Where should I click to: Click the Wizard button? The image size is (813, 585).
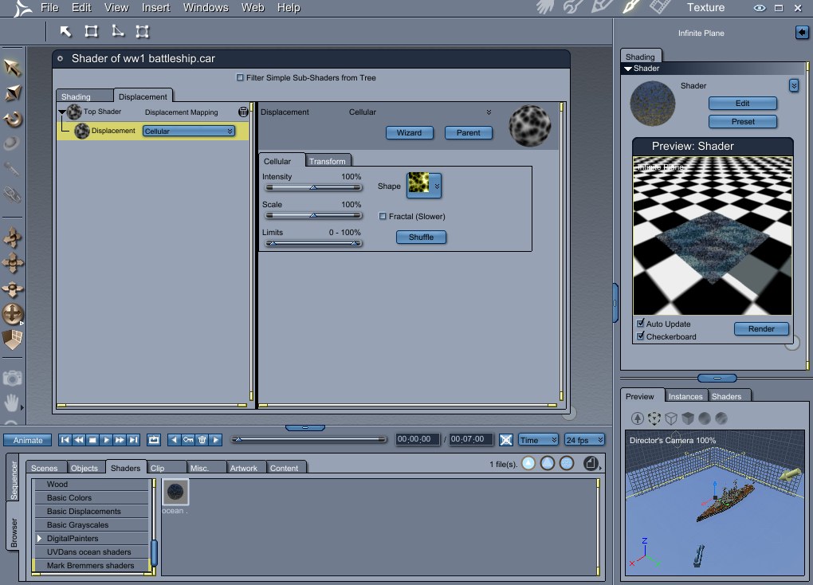click(x=409, y=132)
